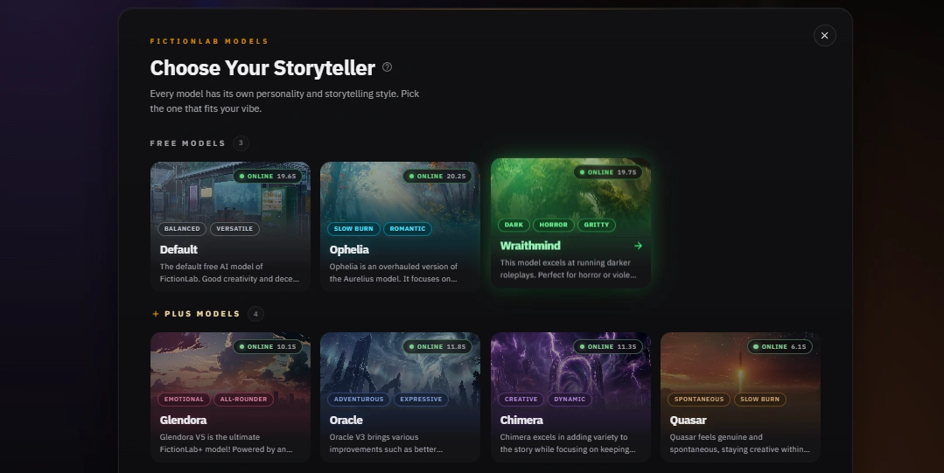
Task: Read the Quasar description text
Action: [x=739, y=443]
